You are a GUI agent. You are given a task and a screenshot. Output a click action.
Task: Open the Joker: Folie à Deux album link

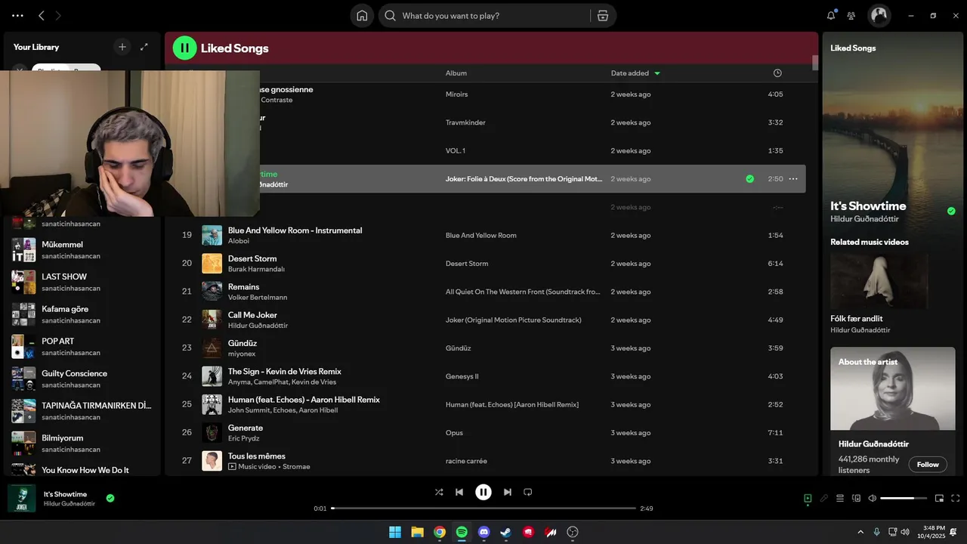pos(524,179)
